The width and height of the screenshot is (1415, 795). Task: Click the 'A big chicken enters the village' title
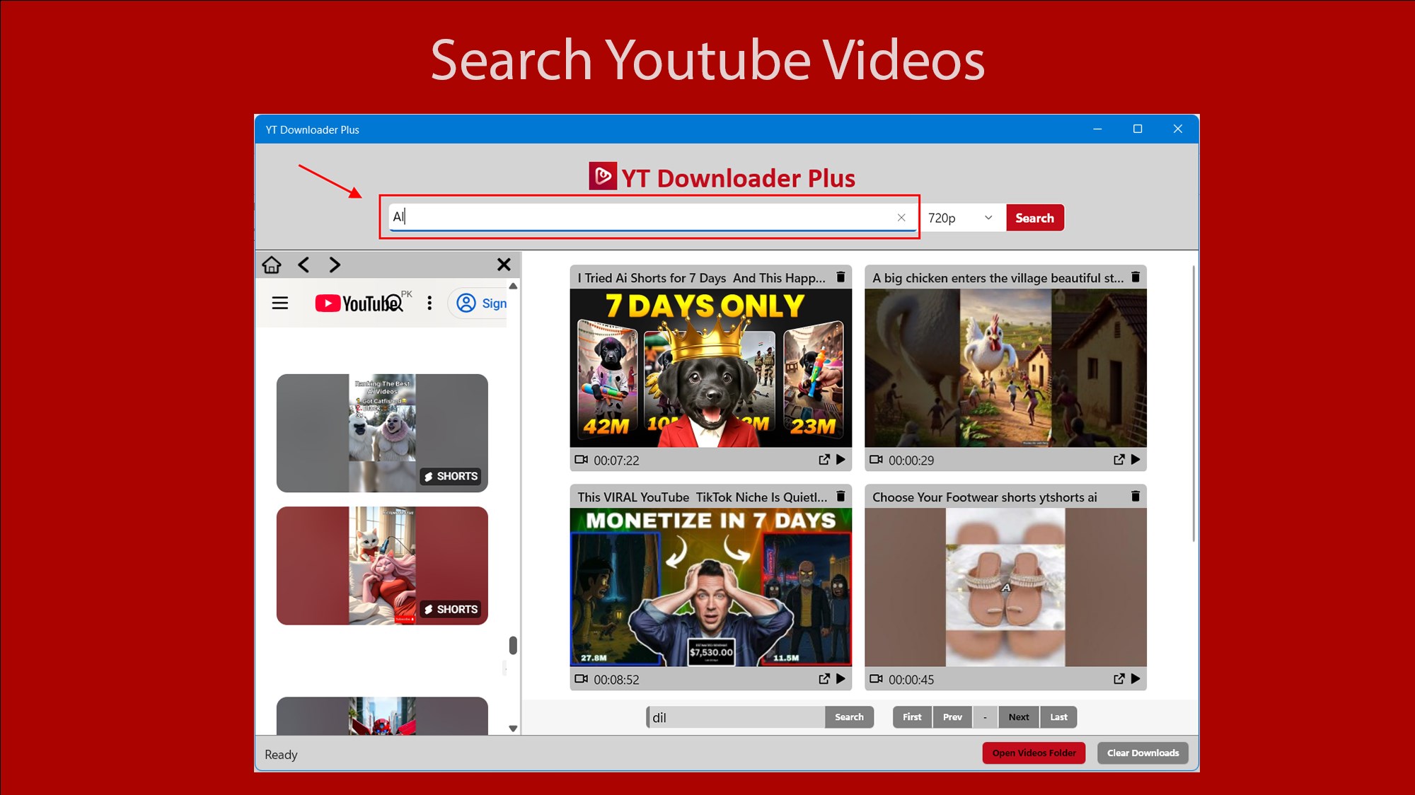click(x=998, y=278)
